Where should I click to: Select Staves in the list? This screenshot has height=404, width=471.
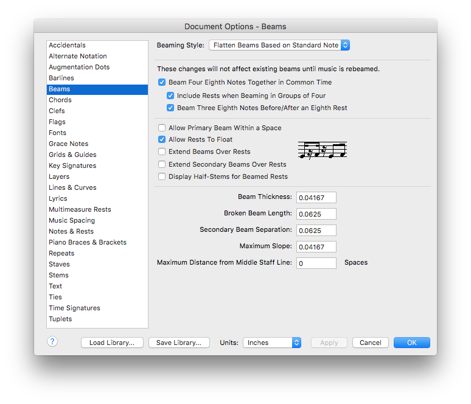[x=97, y=264]
